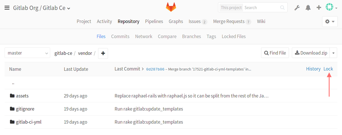Click the Lock link
Screen dimensions: 342x135
pos(328,69)
